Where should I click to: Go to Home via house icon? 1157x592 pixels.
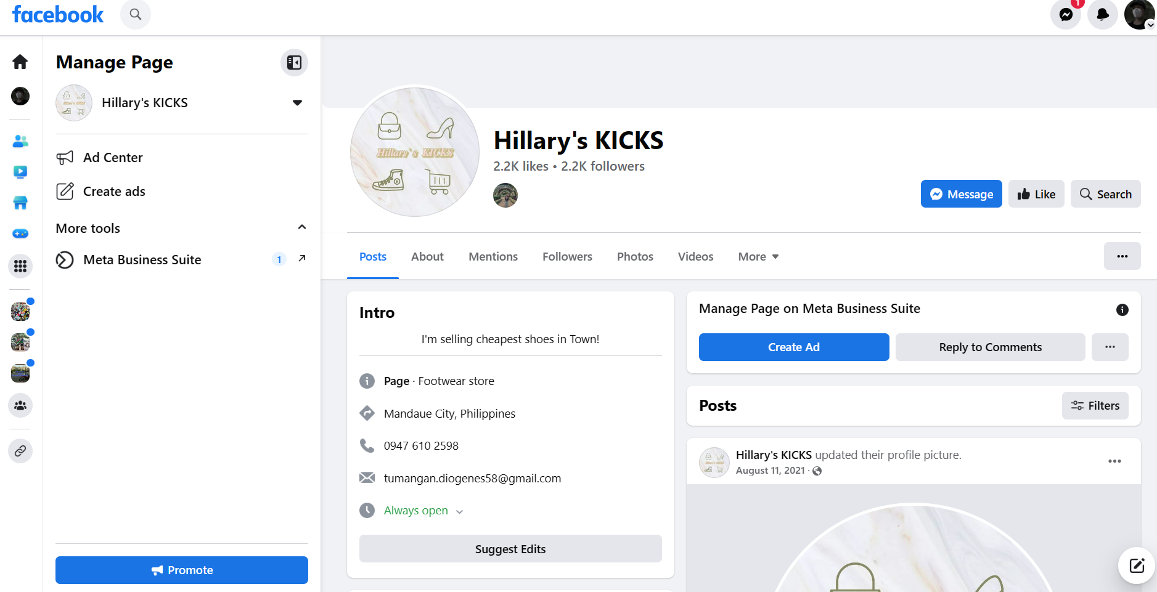[20, 62]
